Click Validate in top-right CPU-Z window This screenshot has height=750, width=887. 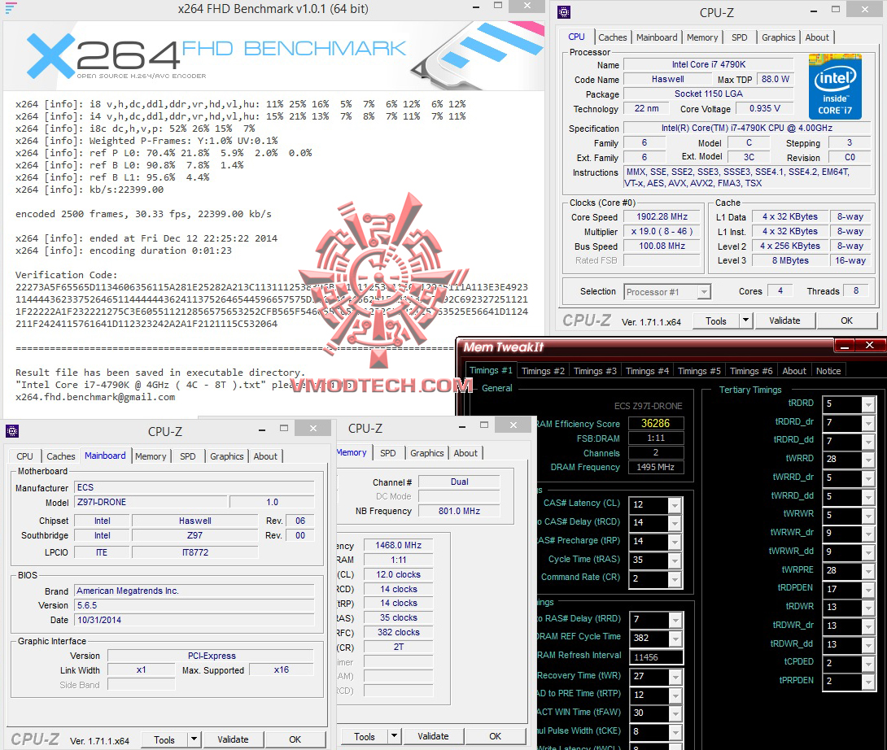[784, 320]
